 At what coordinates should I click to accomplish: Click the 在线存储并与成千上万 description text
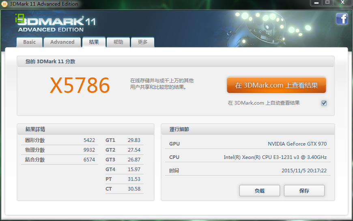coord(161,84)
